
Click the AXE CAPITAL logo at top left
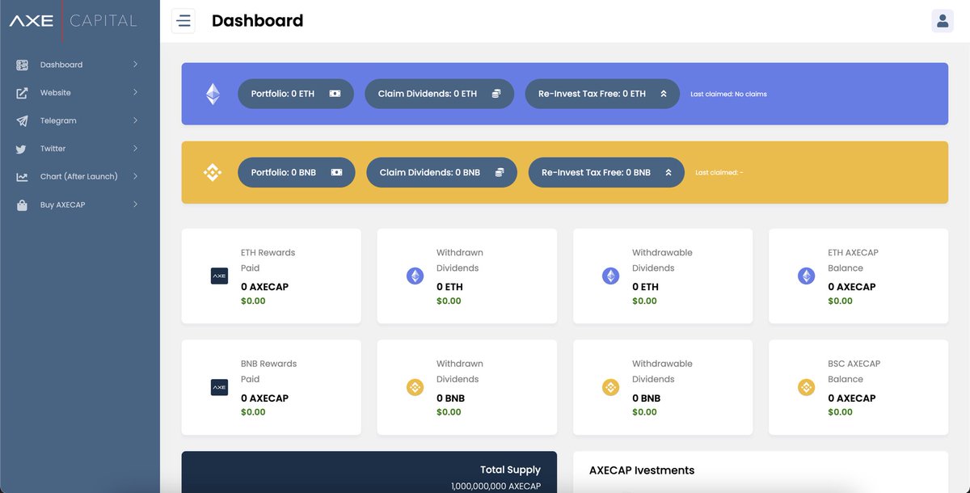point(73,20)
